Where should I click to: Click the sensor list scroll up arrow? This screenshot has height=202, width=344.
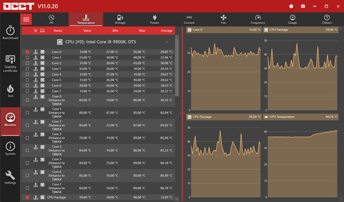[x=177, y=36]
